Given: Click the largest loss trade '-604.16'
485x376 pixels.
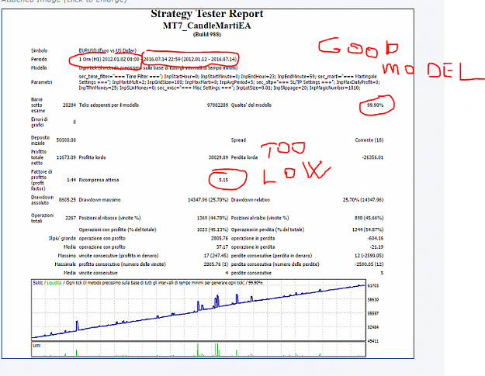Looking at the screenshot, I should click(x=375, y=238).
